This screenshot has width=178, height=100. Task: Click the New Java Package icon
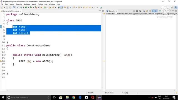[41, 7]
